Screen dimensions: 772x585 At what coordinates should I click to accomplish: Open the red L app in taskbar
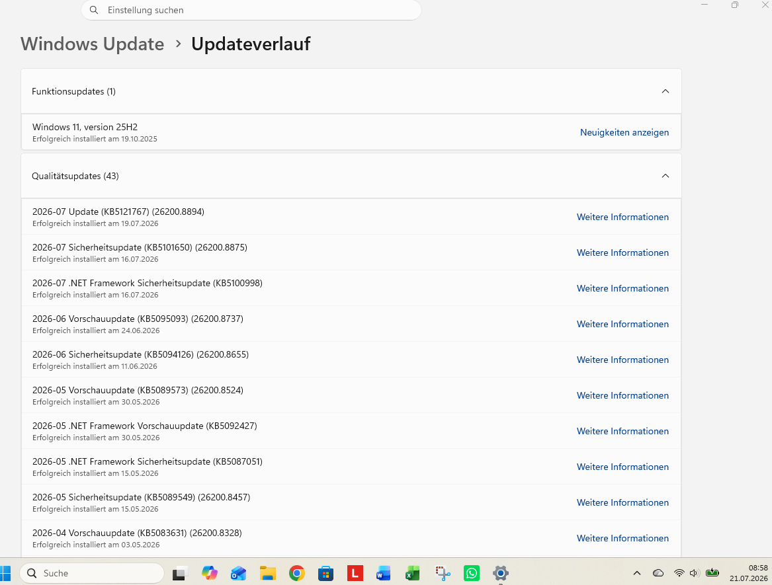(x=355, y=573)
